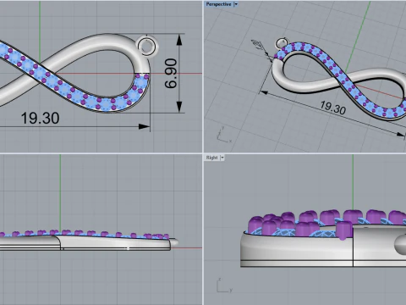Image resolution: width=406 pixels, height=305 pixels.
Task: Open the Perspective viewport title menu
Action: [x=218, y=4]
